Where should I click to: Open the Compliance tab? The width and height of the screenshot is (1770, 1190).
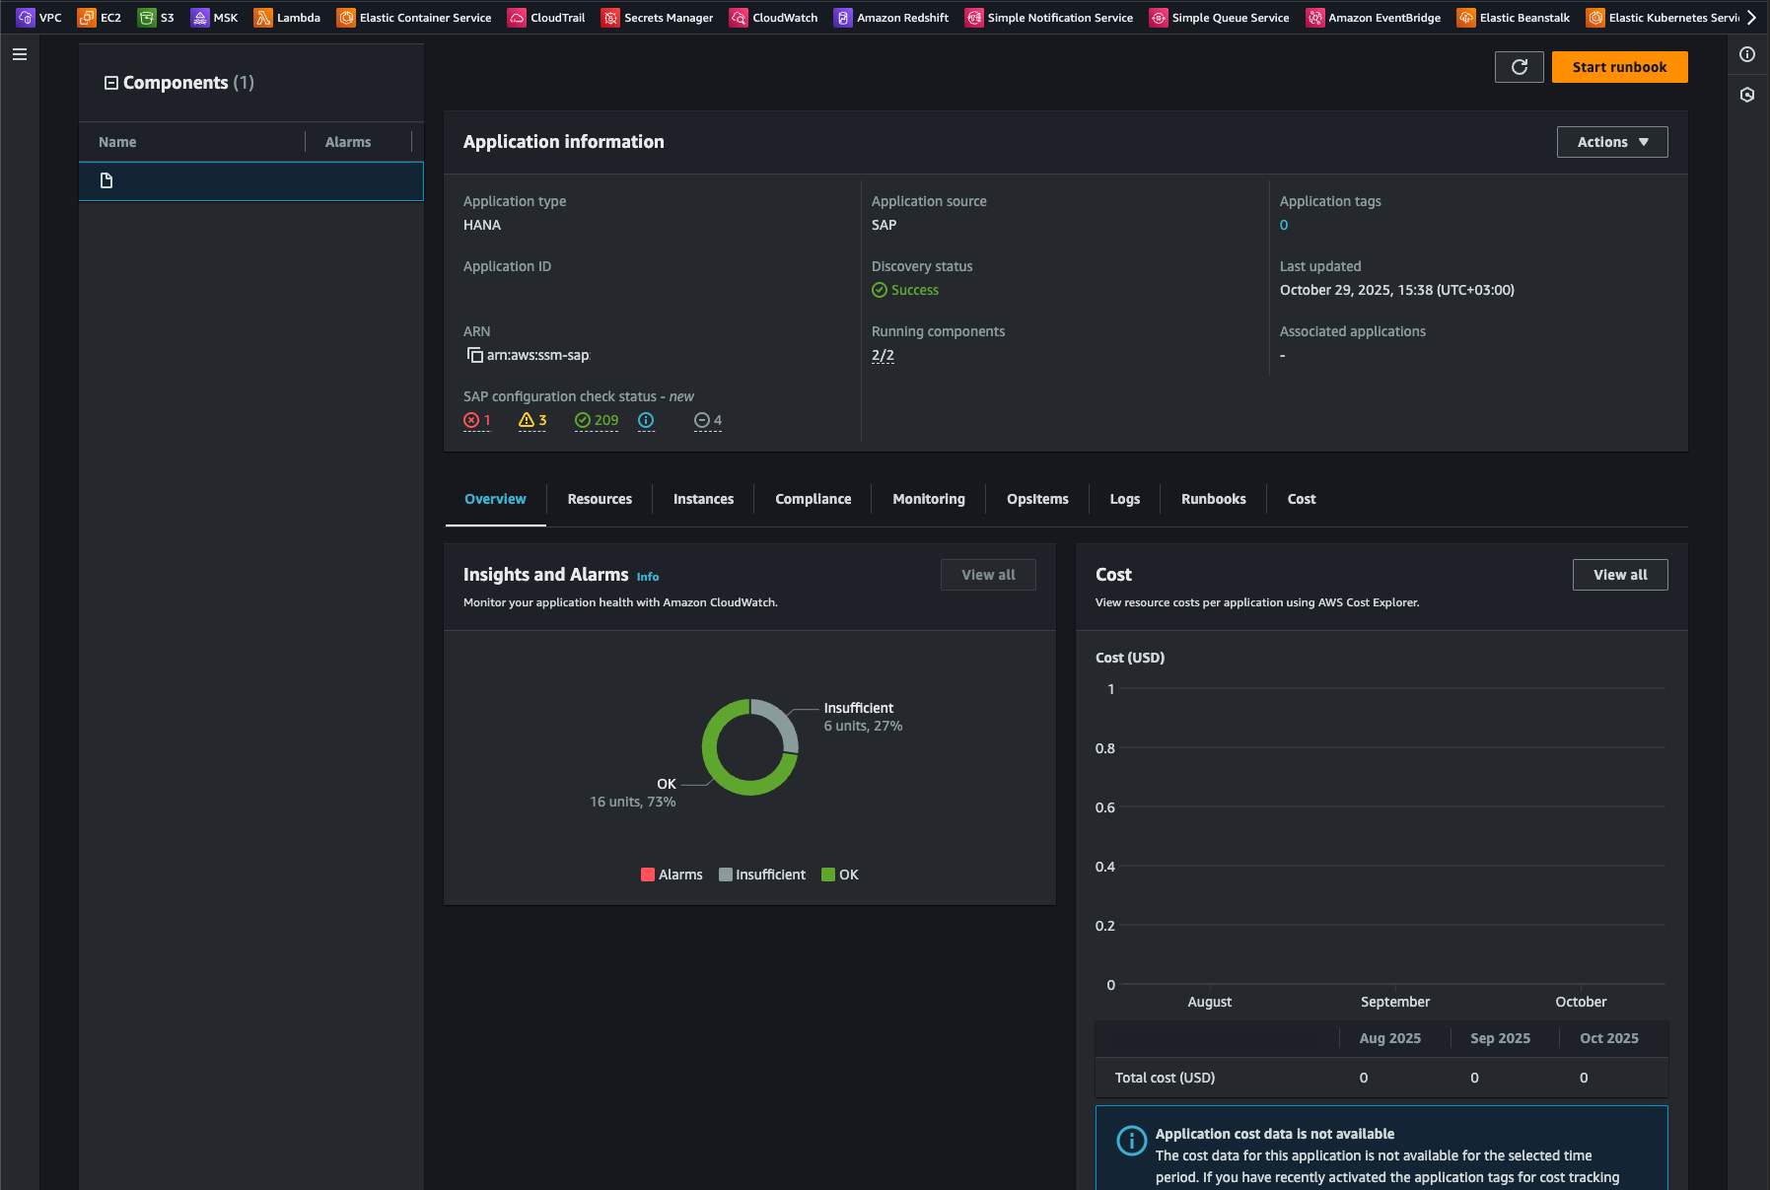(813, 500)
